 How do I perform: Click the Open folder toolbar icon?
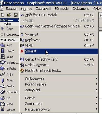click(9, 15)
